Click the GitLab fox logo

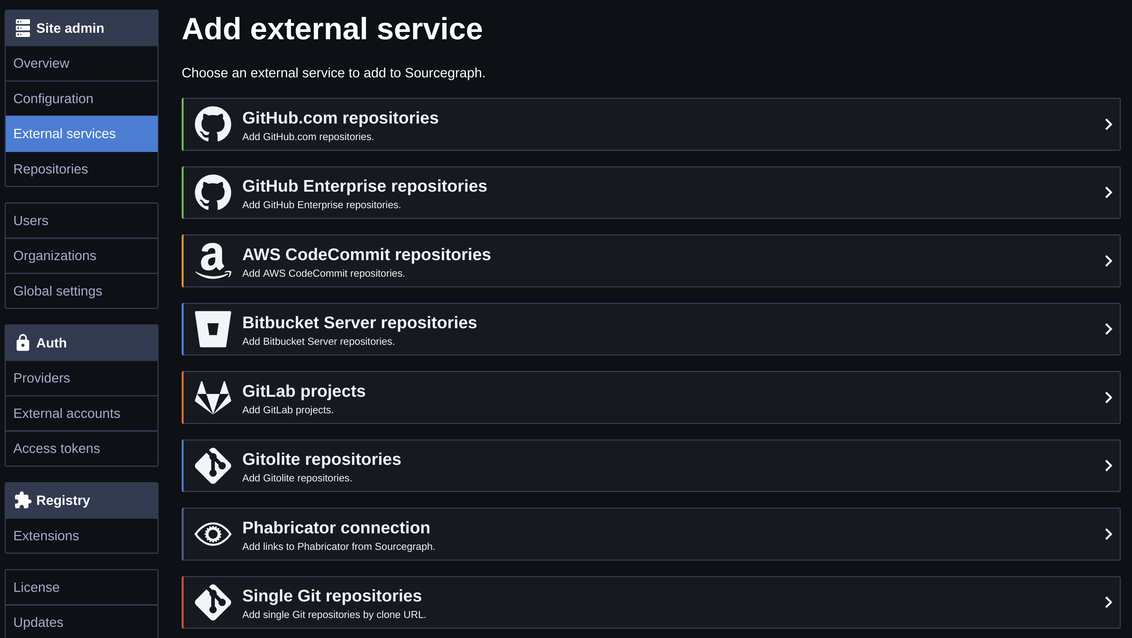(x=213, y=397)
